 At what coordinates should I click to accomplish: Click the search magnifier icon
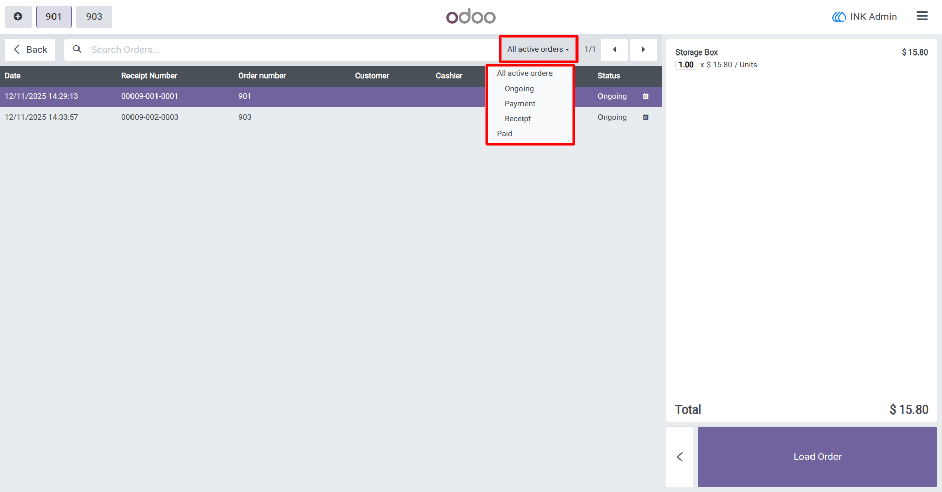coord(77,49)
